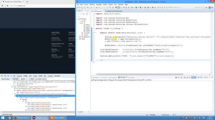215x120 pixels.
Task: Collapse the src folder in Package Explorer
Action: click(x=80, y=23)
